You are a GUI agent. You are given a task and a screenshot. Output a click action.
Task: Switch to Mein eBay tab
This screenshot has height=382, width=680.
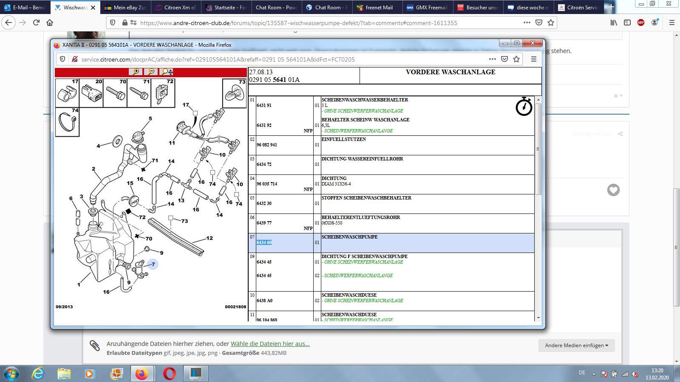point(125,8)
